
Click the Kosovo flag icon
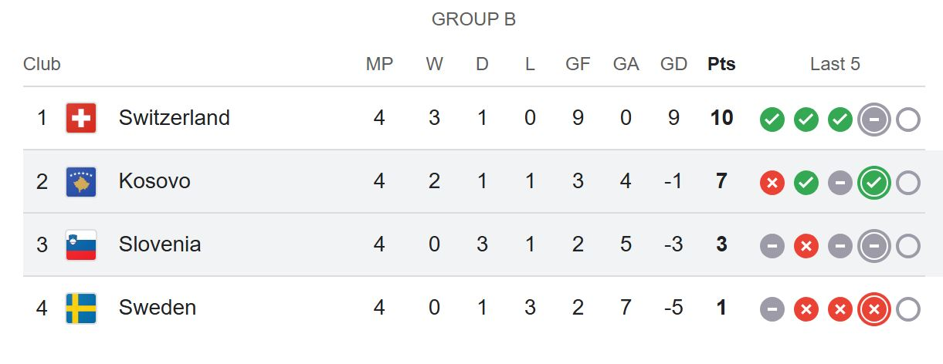coord(81,182)
